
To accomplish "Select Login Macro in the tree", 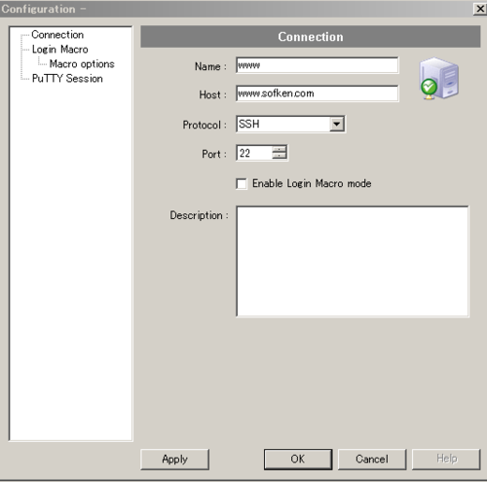I will (60, 50).
